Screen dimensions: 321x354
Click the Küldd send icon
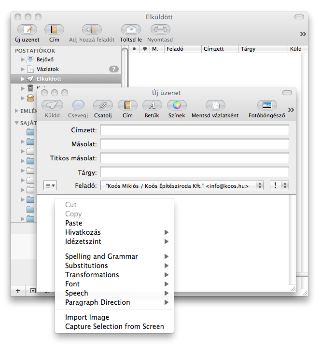52,105
